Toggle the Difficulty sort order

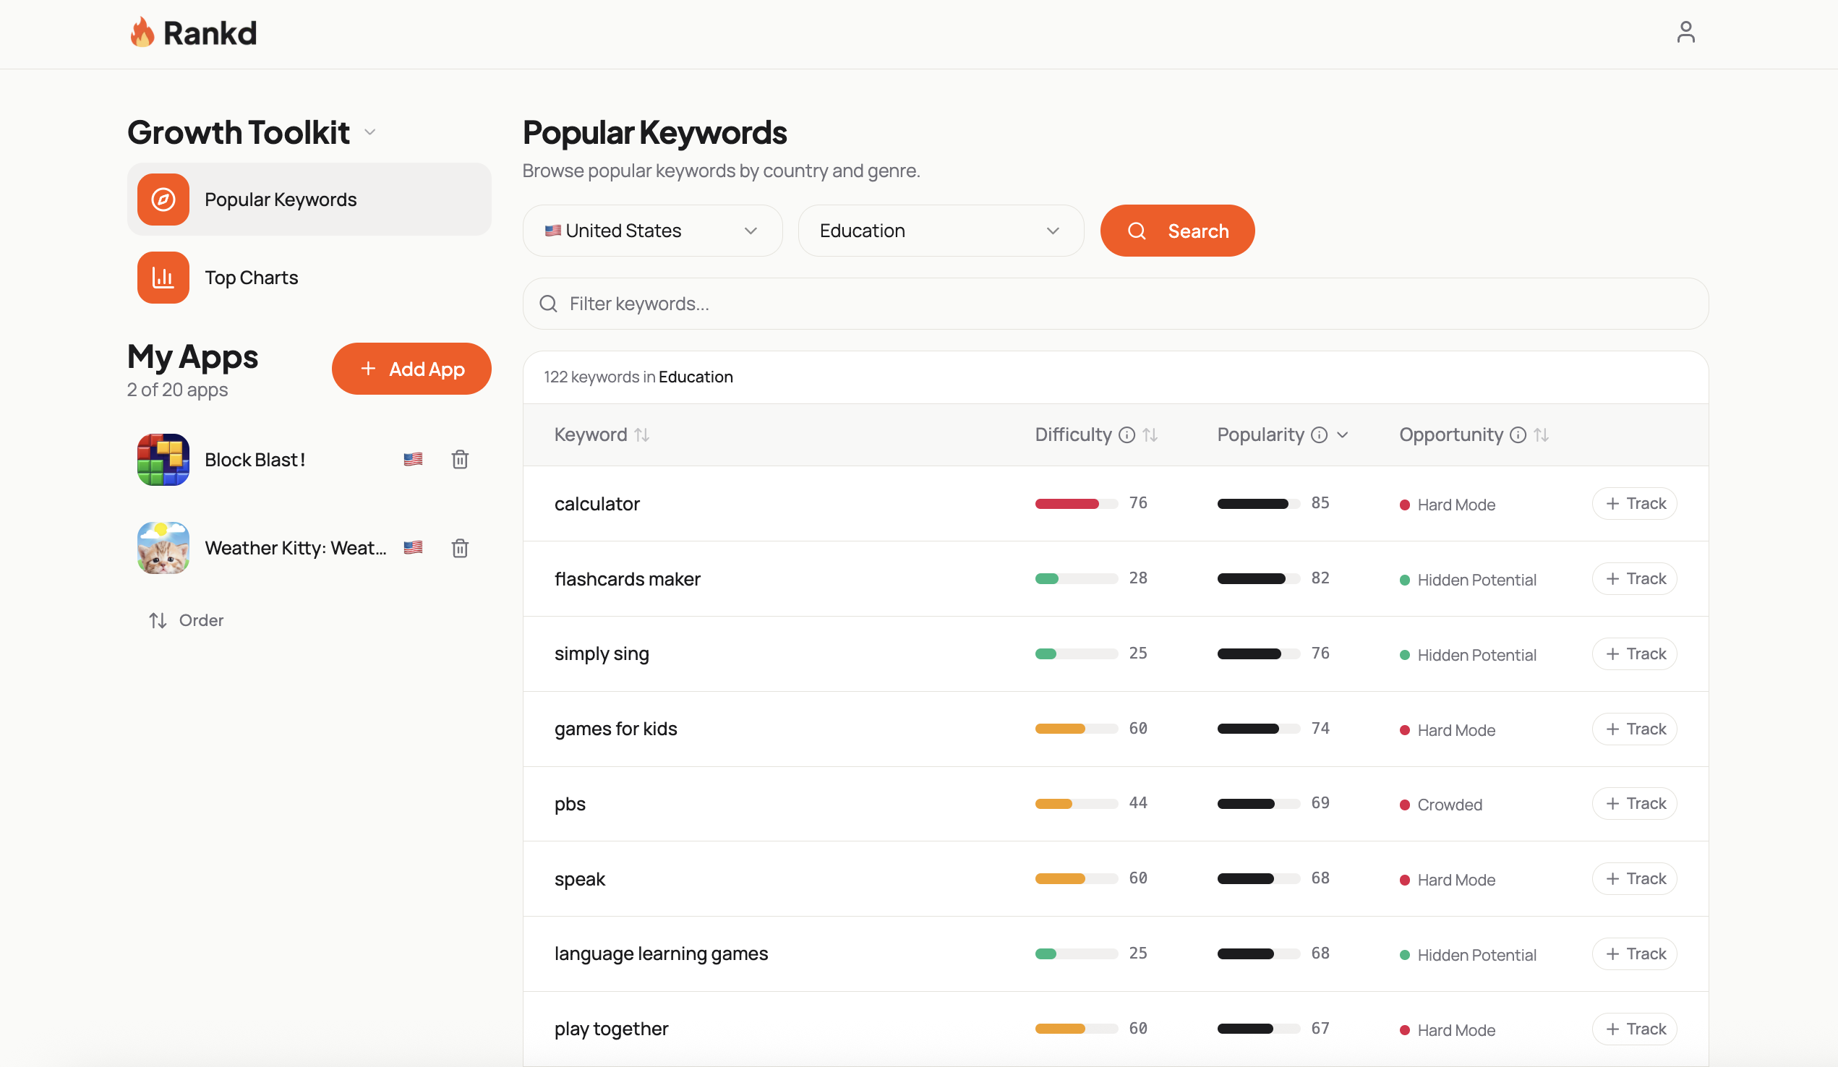point(1151,434)
